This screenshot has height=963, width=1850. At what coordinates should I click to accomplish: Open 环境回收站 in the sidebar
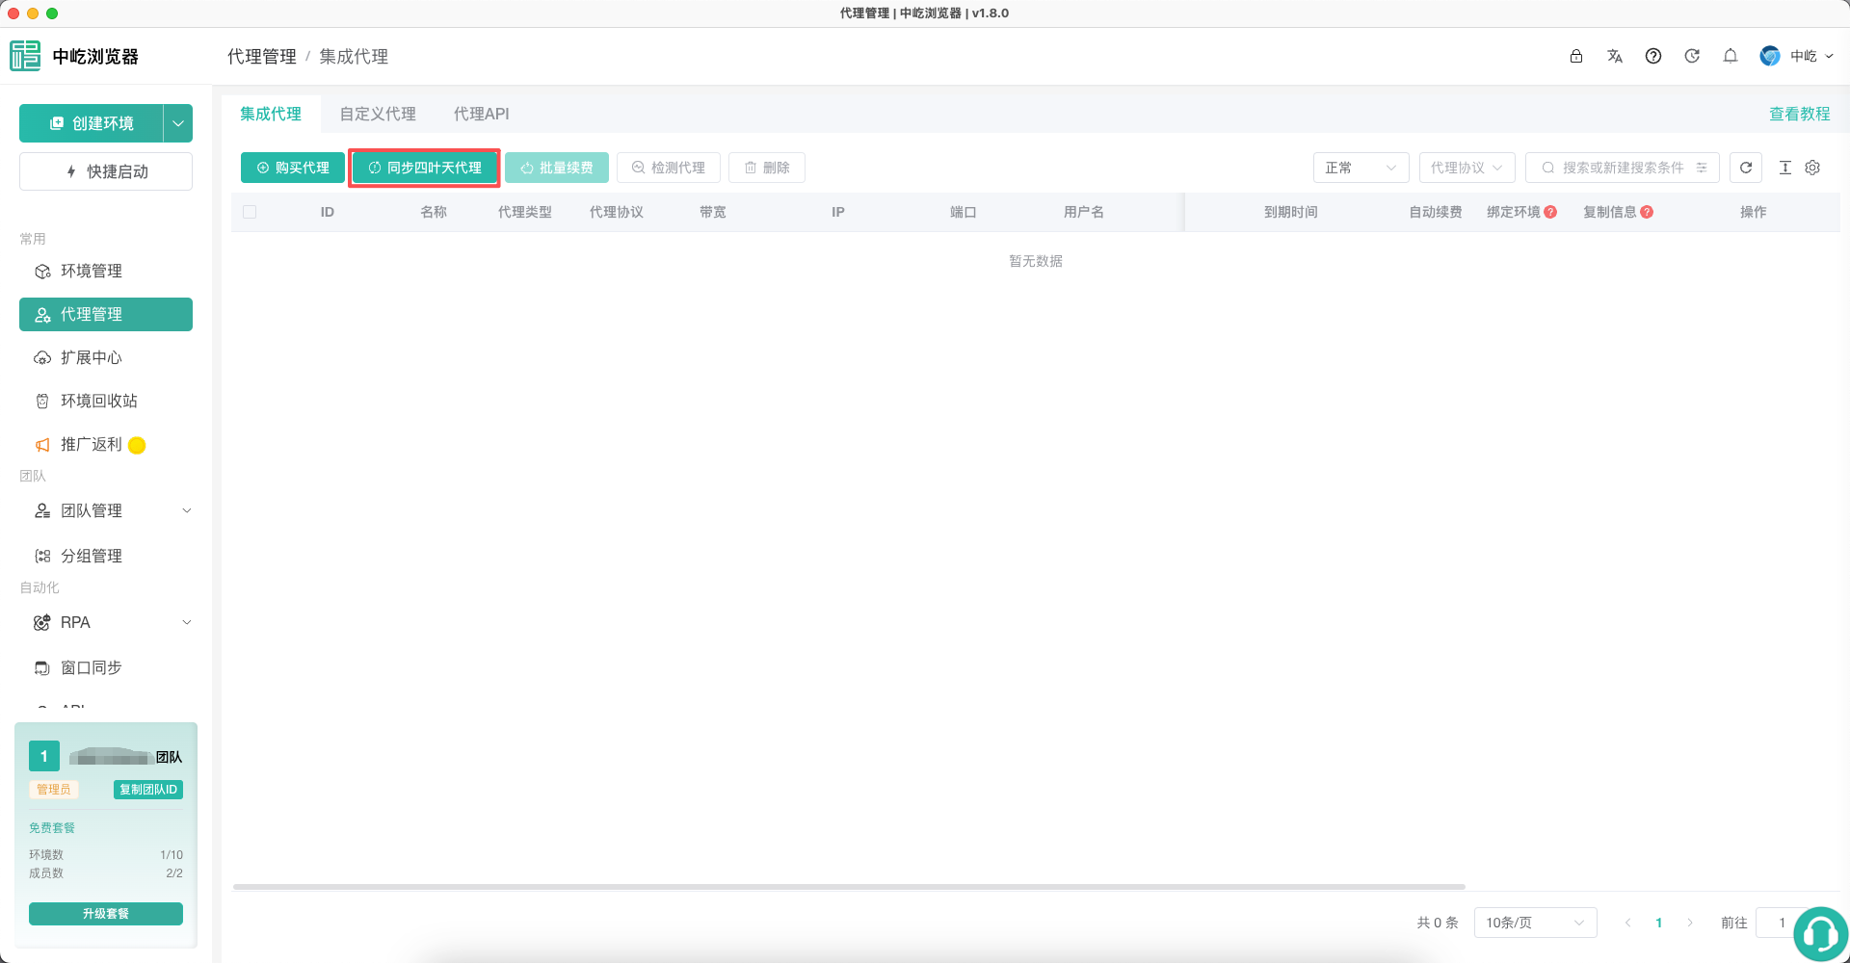[106, 401]
